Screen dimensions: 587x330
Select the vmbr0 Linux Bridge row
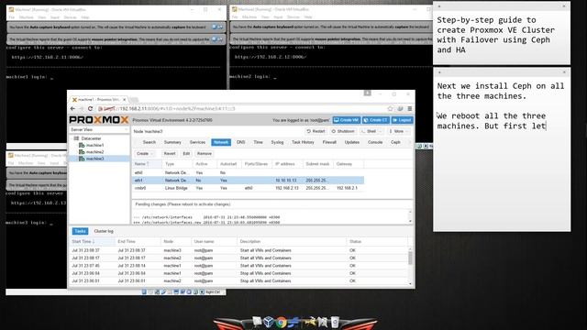point(248,188)
